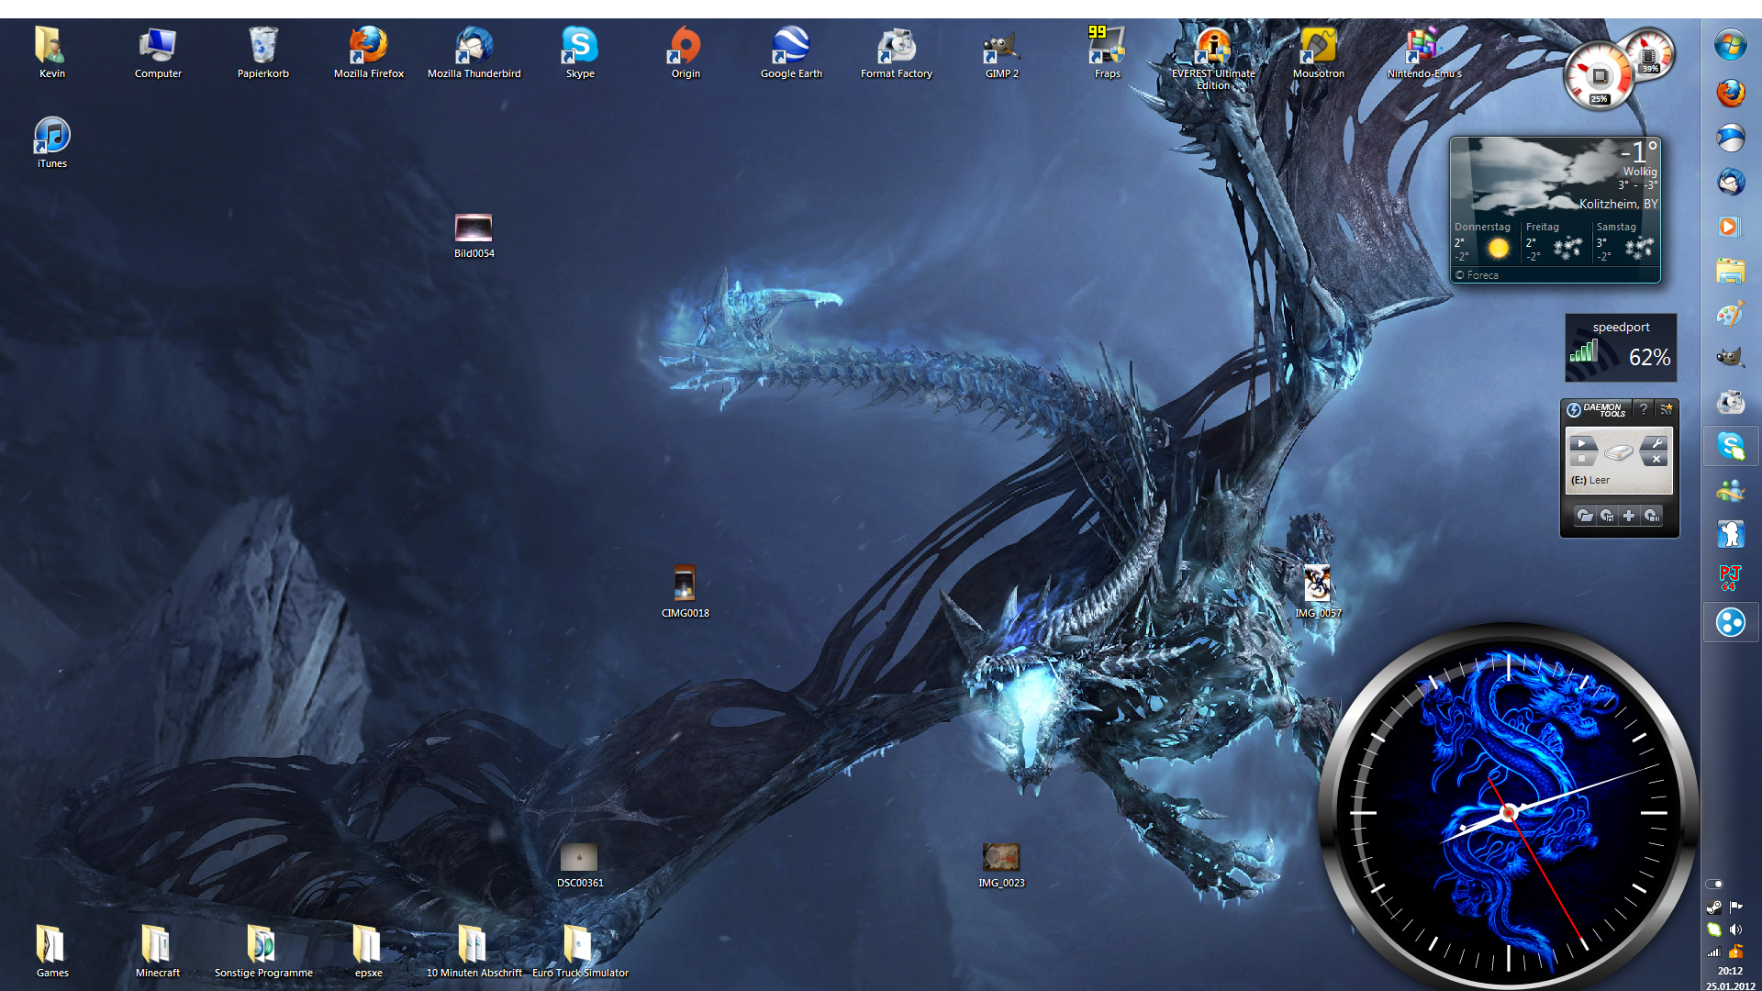Open the SRWare Iron browser taskbar icon
Image resolution: width=1762 pixels, height=991 pixels.
1731,138
